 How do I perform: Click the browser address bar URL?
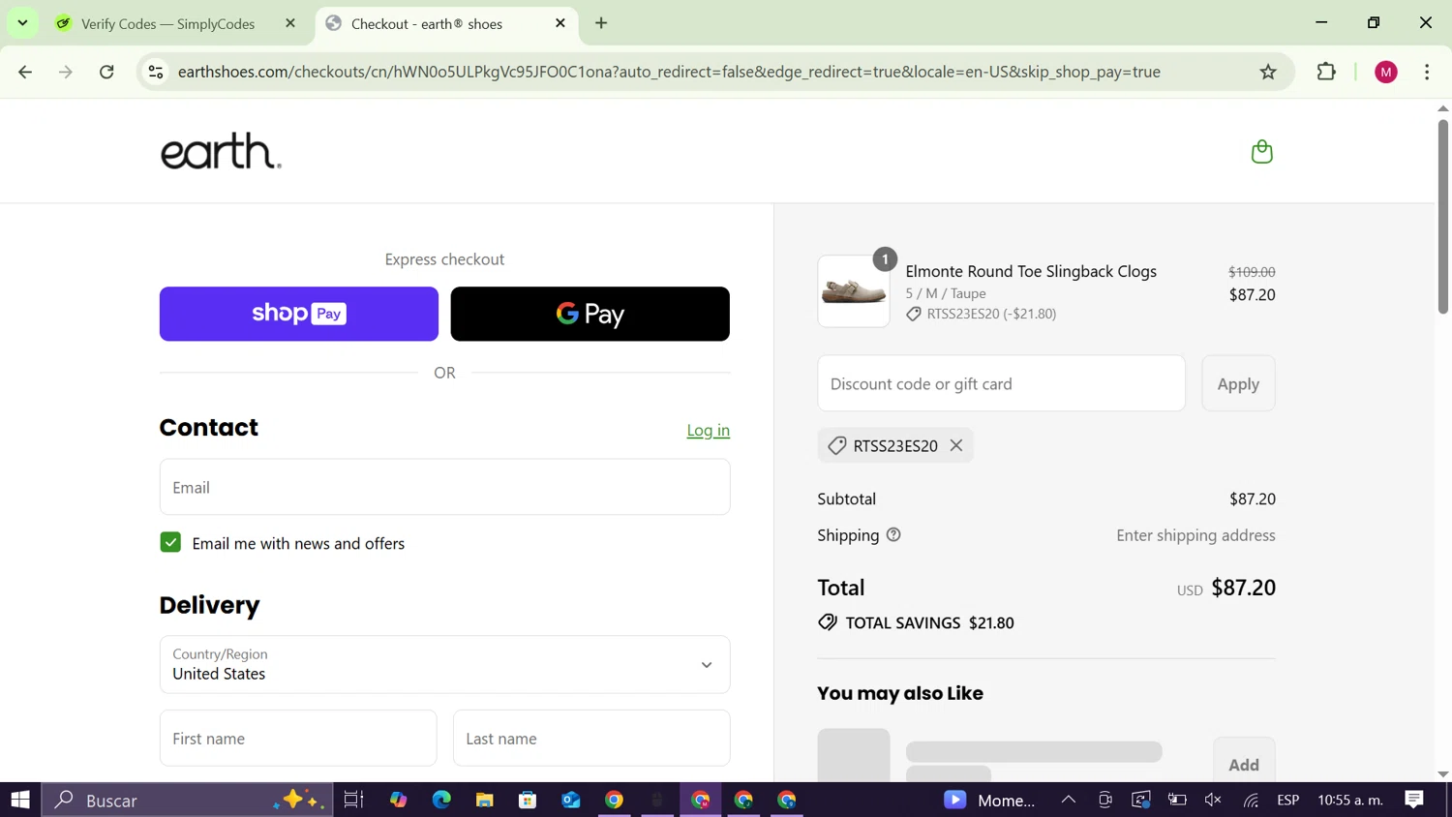669,72
